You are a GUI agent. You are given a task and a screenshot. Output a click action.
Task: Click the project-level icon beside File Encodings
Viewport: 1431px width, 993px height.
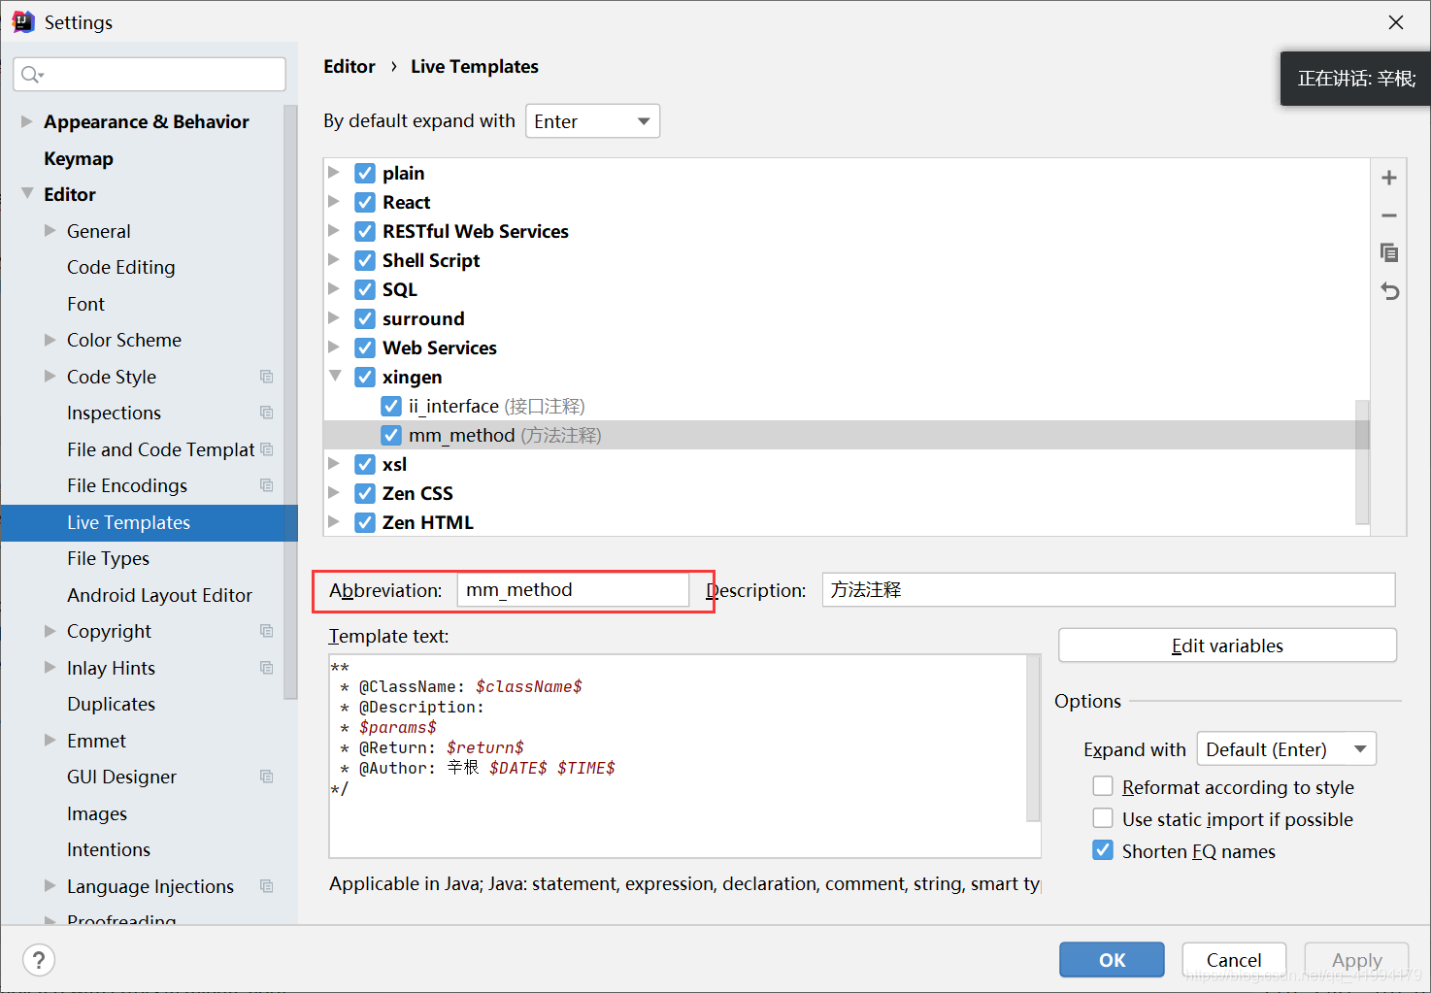tap(267, 485)
